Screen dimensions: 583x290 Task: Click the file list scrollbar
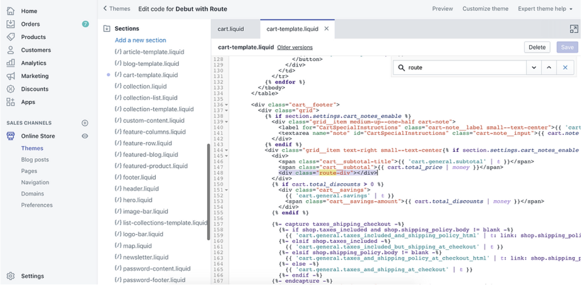pyautogui.click(x=209, y=191)
